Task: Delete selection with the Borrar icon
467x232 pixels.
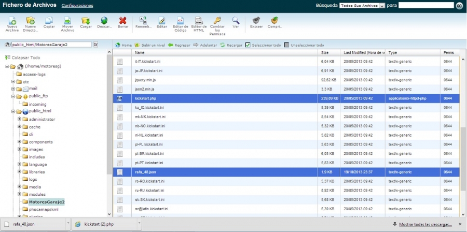Action: pos(122,23)
